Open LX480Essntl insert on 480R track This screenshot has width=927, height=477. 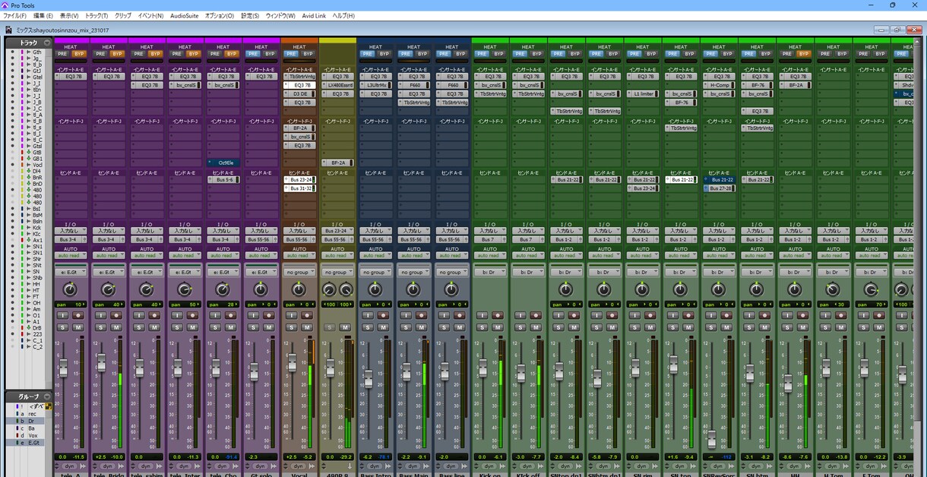pos(337,85)
